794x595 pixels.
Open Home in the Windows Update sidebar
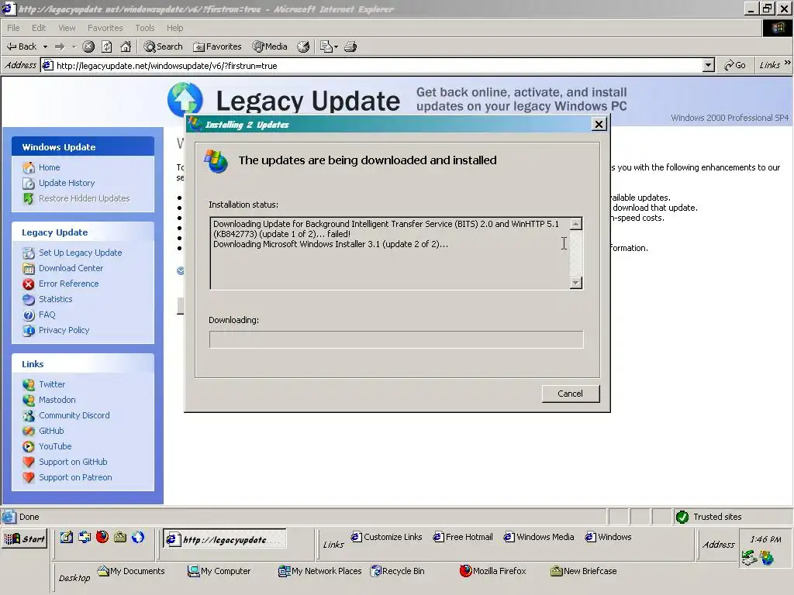[49, 167]
